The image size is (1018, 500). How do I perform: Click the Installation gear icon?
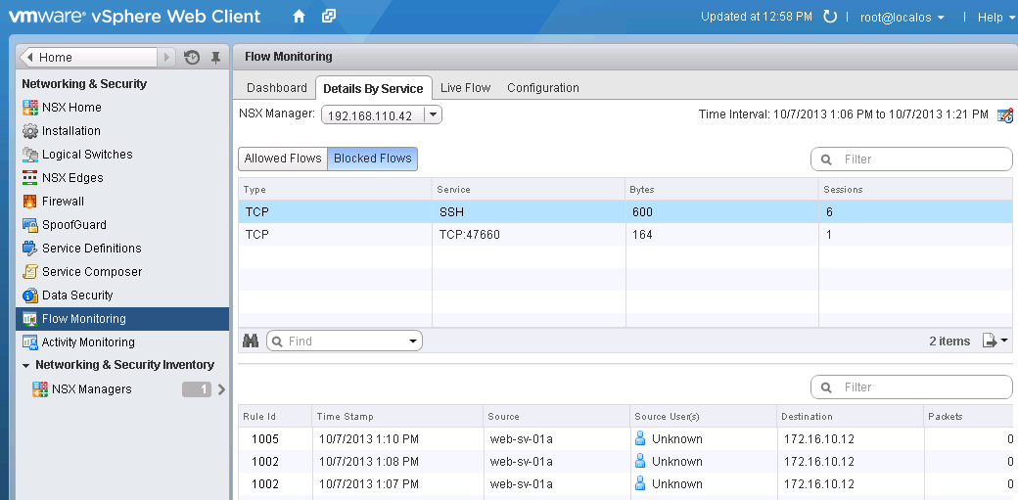[x=30, y=130]
